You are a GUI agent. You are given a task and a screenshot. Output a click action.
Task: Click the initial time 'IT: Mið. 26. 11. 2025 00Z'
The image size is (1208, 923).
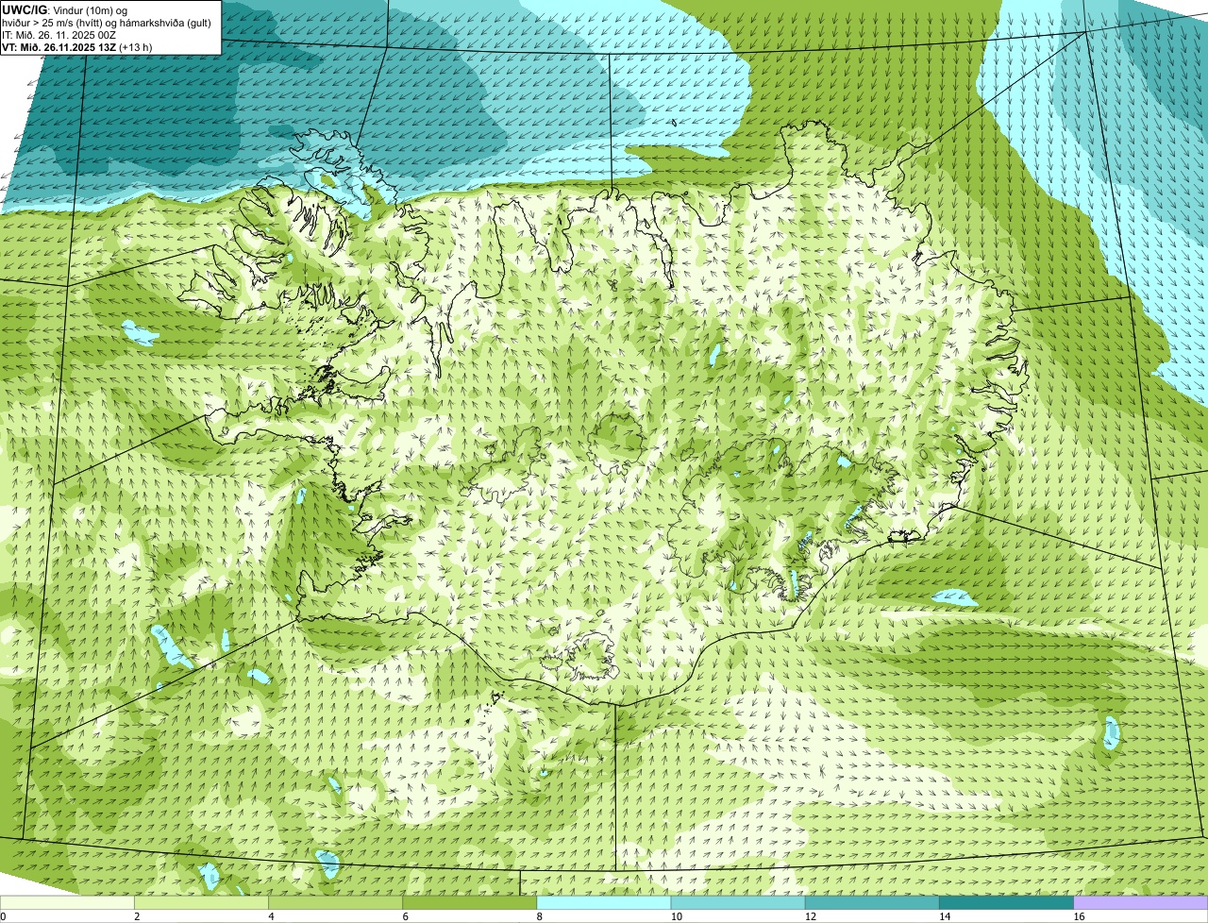[59, 35]
